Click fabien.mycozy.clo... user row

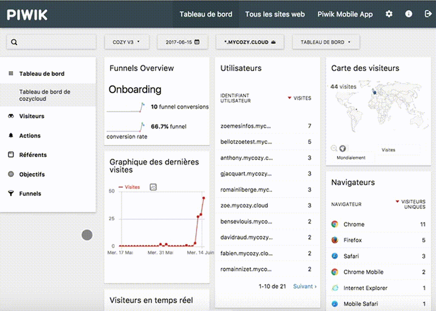pos(267,253)
